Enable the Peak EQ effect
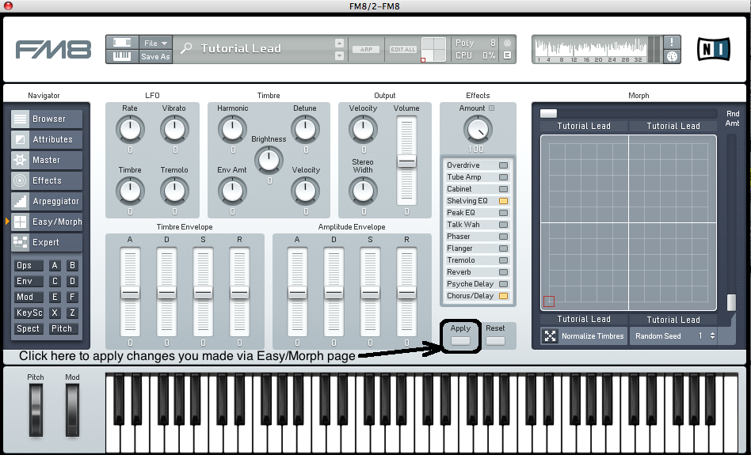 (x=503, y=212)
